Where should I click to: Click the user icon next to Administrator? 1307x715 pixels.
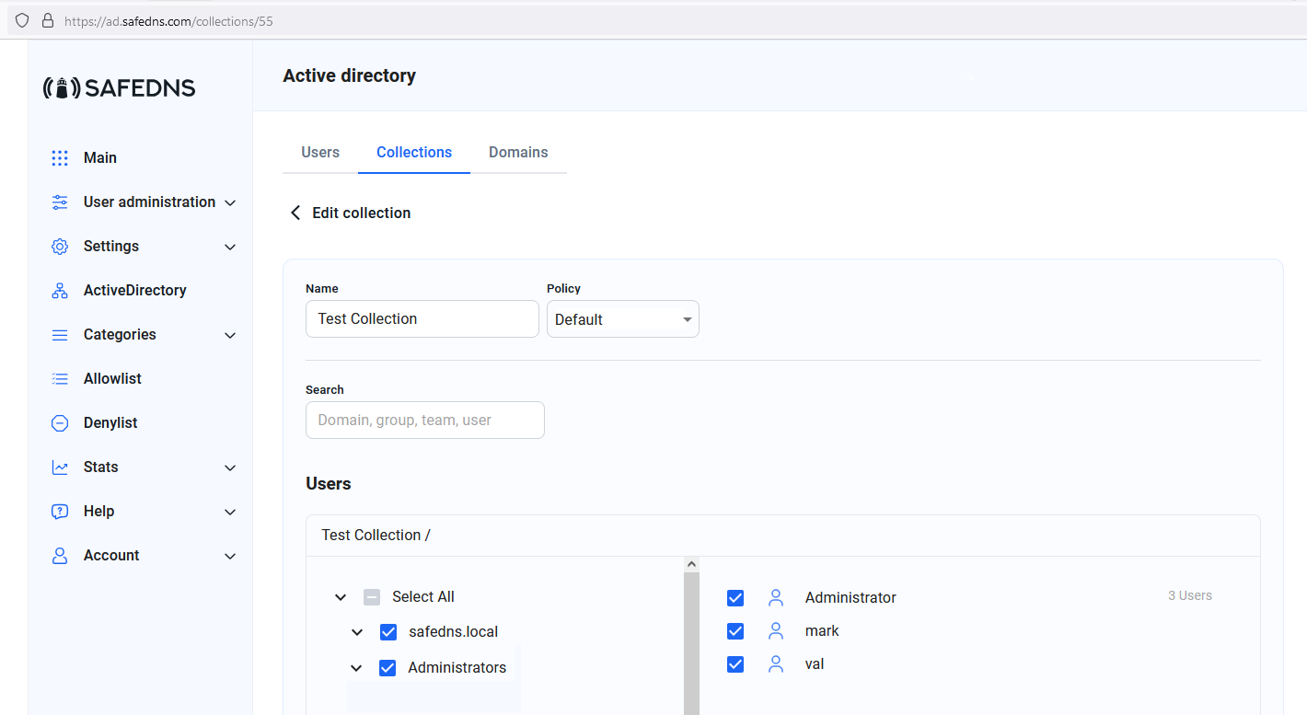click(776, 598)
